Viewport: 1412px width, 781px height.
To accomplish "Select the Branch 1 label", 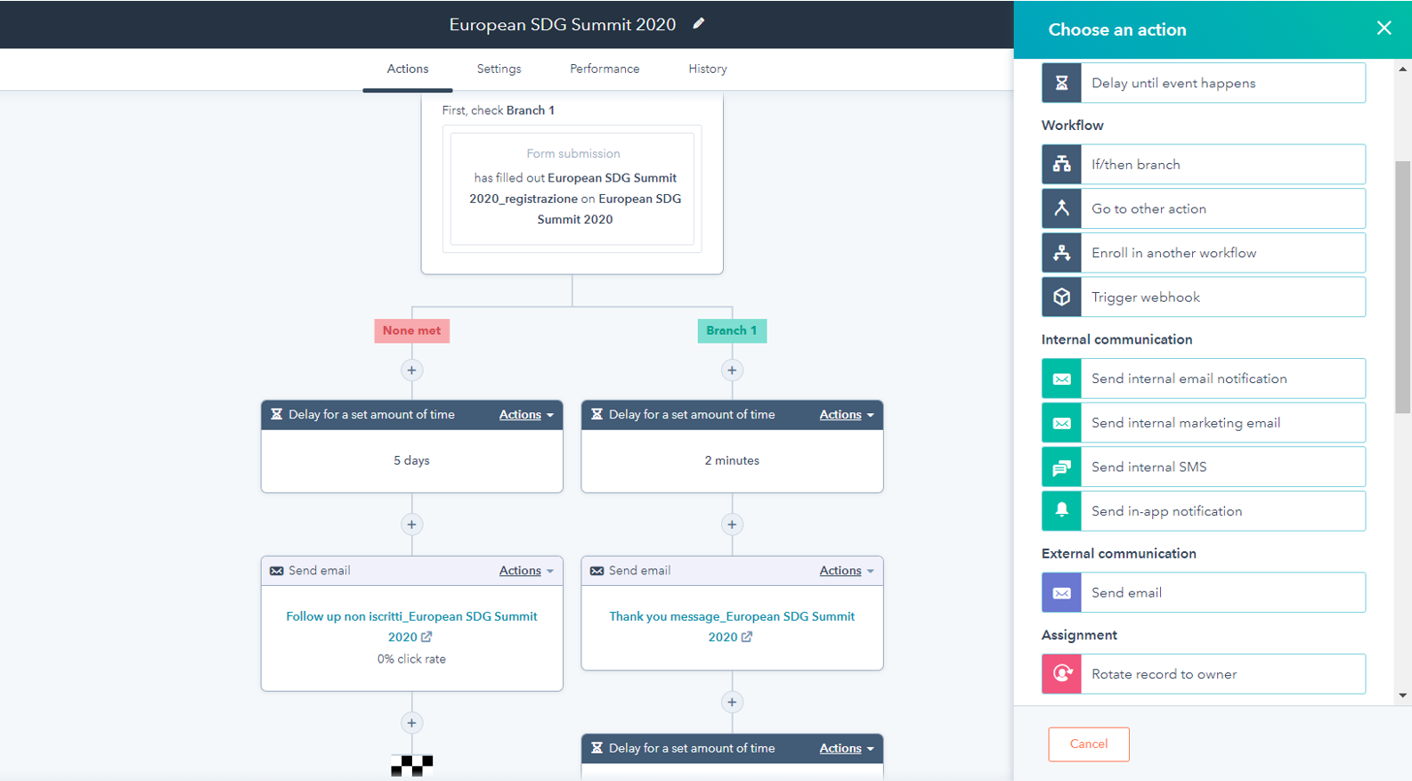I will pyautogui.click(x=732, y=330).
